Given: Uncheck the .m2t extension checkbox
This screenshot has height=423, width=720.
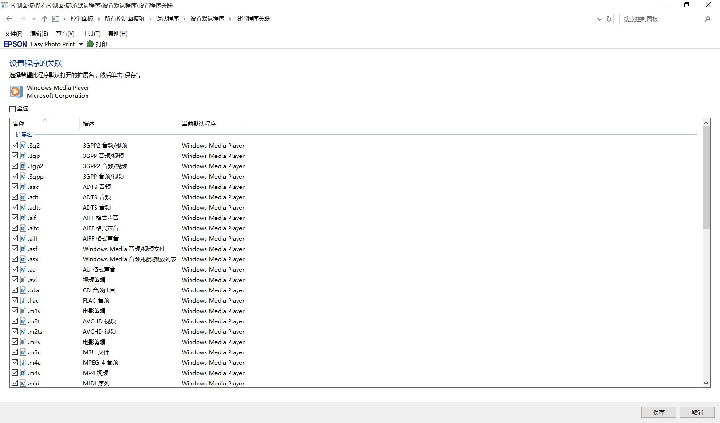Looking at the screenshot, I should coord(15,321).
